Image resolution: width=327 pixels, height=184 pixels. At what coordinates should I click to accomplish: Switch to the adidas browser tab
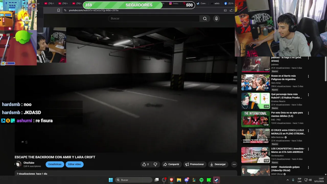point(215,4)
